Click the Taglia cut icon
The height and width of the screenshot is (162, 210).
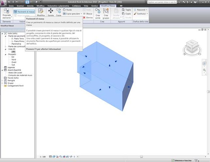click(123, 10)
